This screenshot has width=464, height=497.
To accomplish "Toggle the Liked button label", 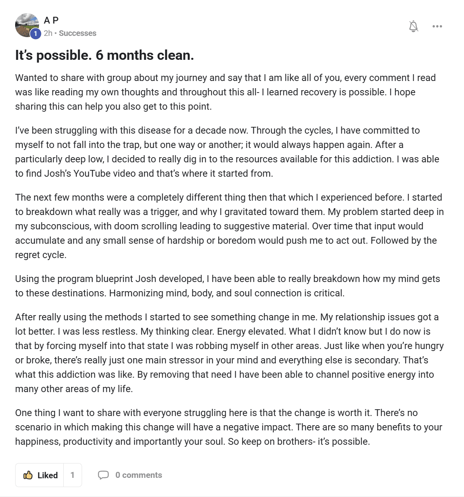I will click(47, 475).
